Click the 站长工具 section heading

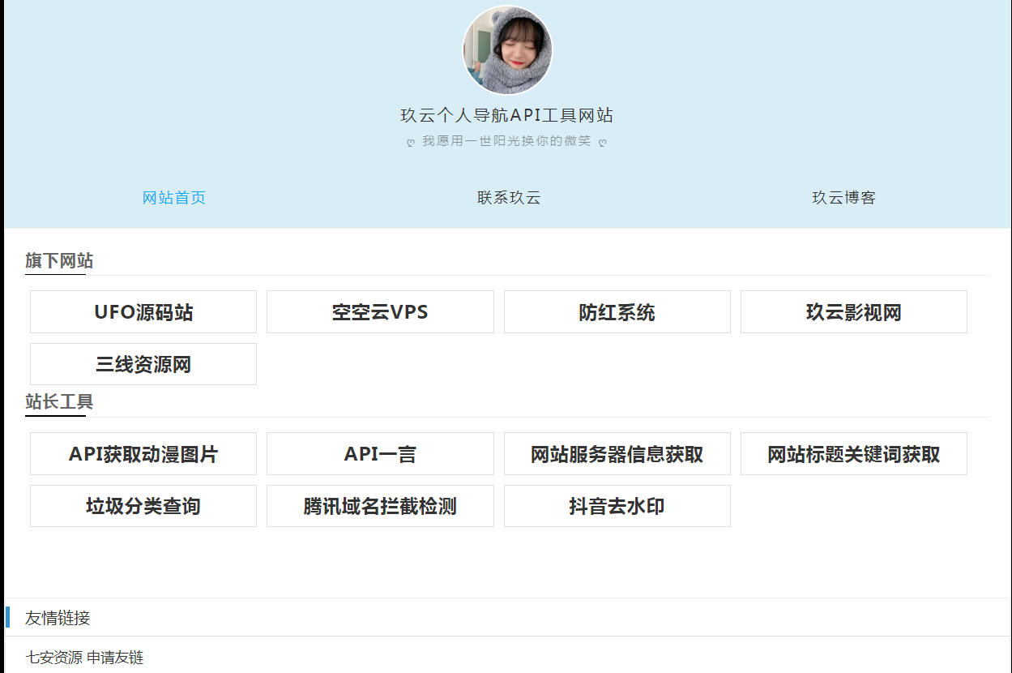click(x=59, y=402)
